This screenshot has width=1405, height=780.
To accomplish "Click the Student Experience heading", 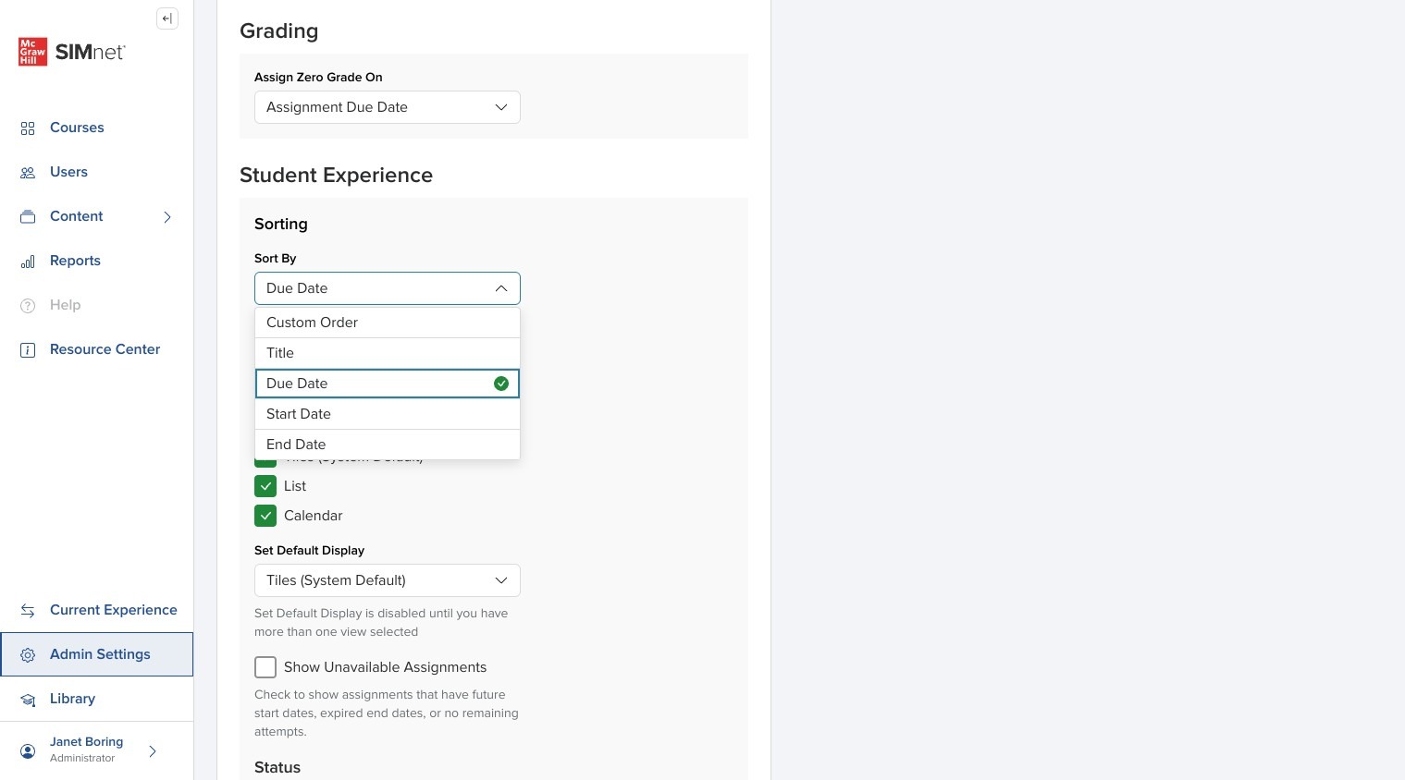I will [336, 176].
